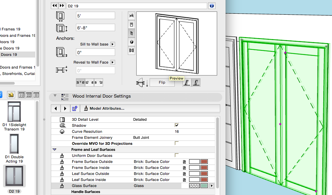Uncheck the Shadow checkbox
Viewport: 332px width, 195px height.
click(177, 125)
